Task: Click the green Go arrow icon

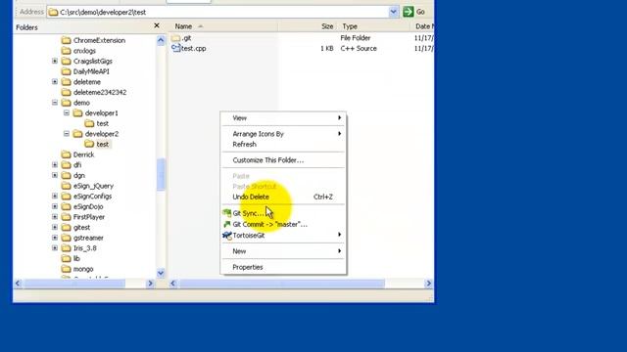Action: 408,12
